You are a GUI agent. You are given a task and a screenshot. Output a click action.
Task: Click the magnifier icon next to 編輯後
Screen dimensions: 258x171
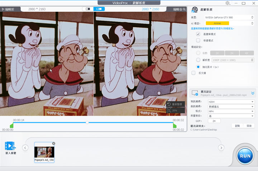(184, 9)
